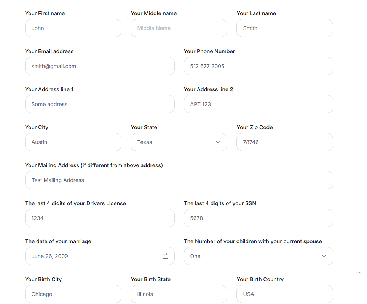Viewport: 367px width, 304px height.
Task: Open the number of children dropdown
Action: 258,256
